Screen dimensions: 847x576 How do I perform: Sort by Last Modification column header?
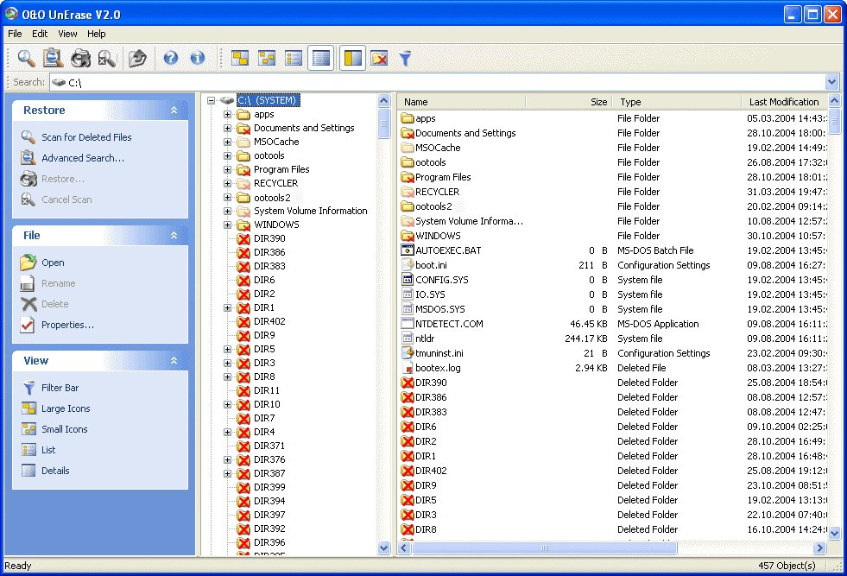tap(784, 102)
